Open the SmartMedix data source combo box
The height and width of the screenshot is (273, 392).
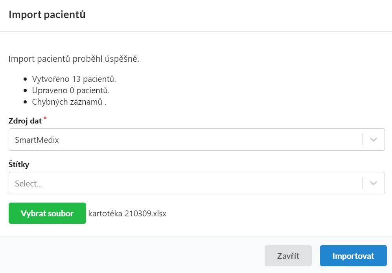(x=197, y=140)
